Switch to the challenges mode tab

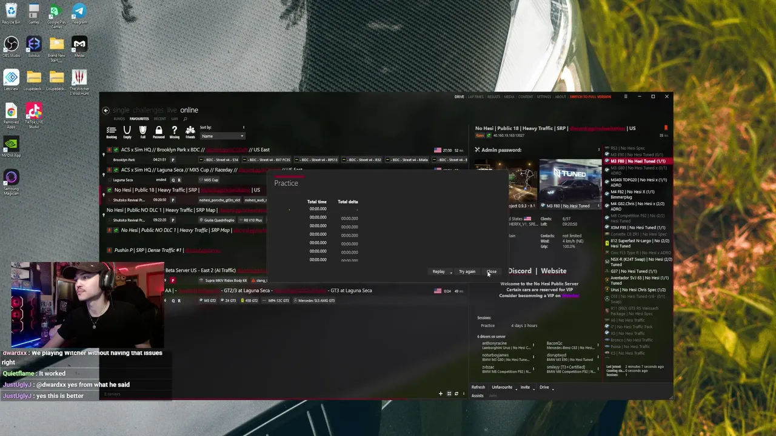point(149,110)
